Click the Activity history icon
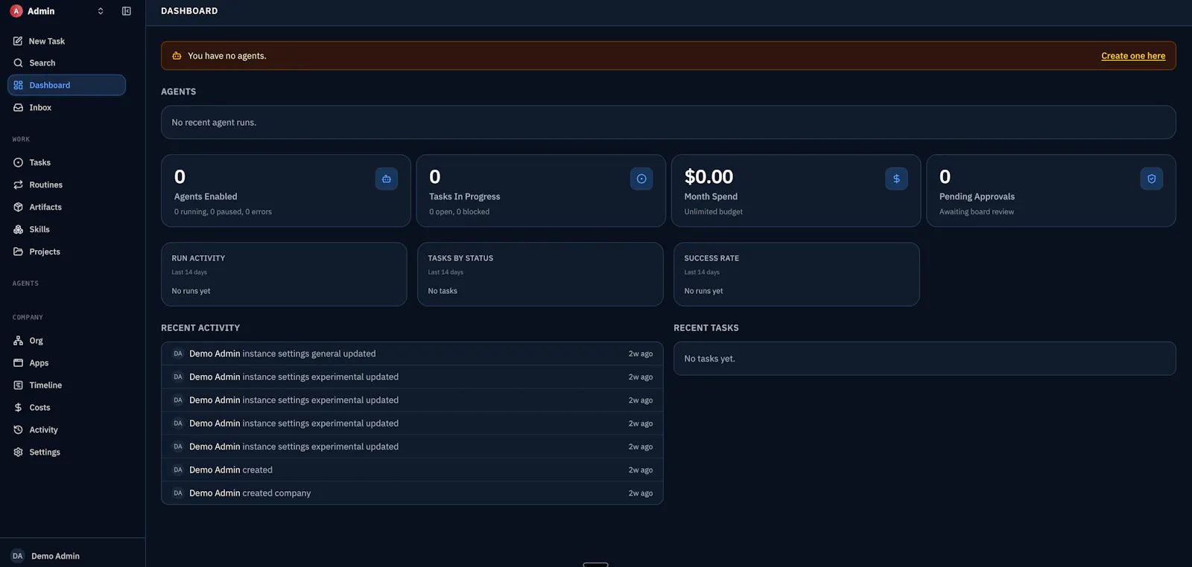Viewport: 1192px width, 567px height. pos(18,430)
